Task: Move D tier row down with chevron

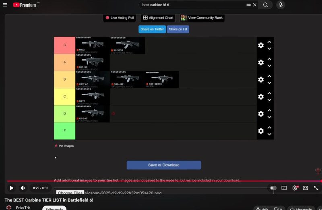Action: click(x=269, y=117)
